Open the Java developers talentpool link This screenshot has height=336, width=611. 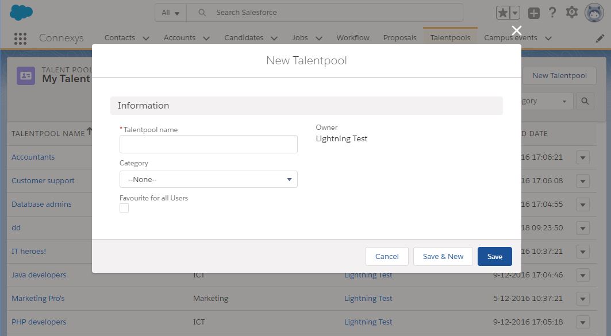pos(39,275)
